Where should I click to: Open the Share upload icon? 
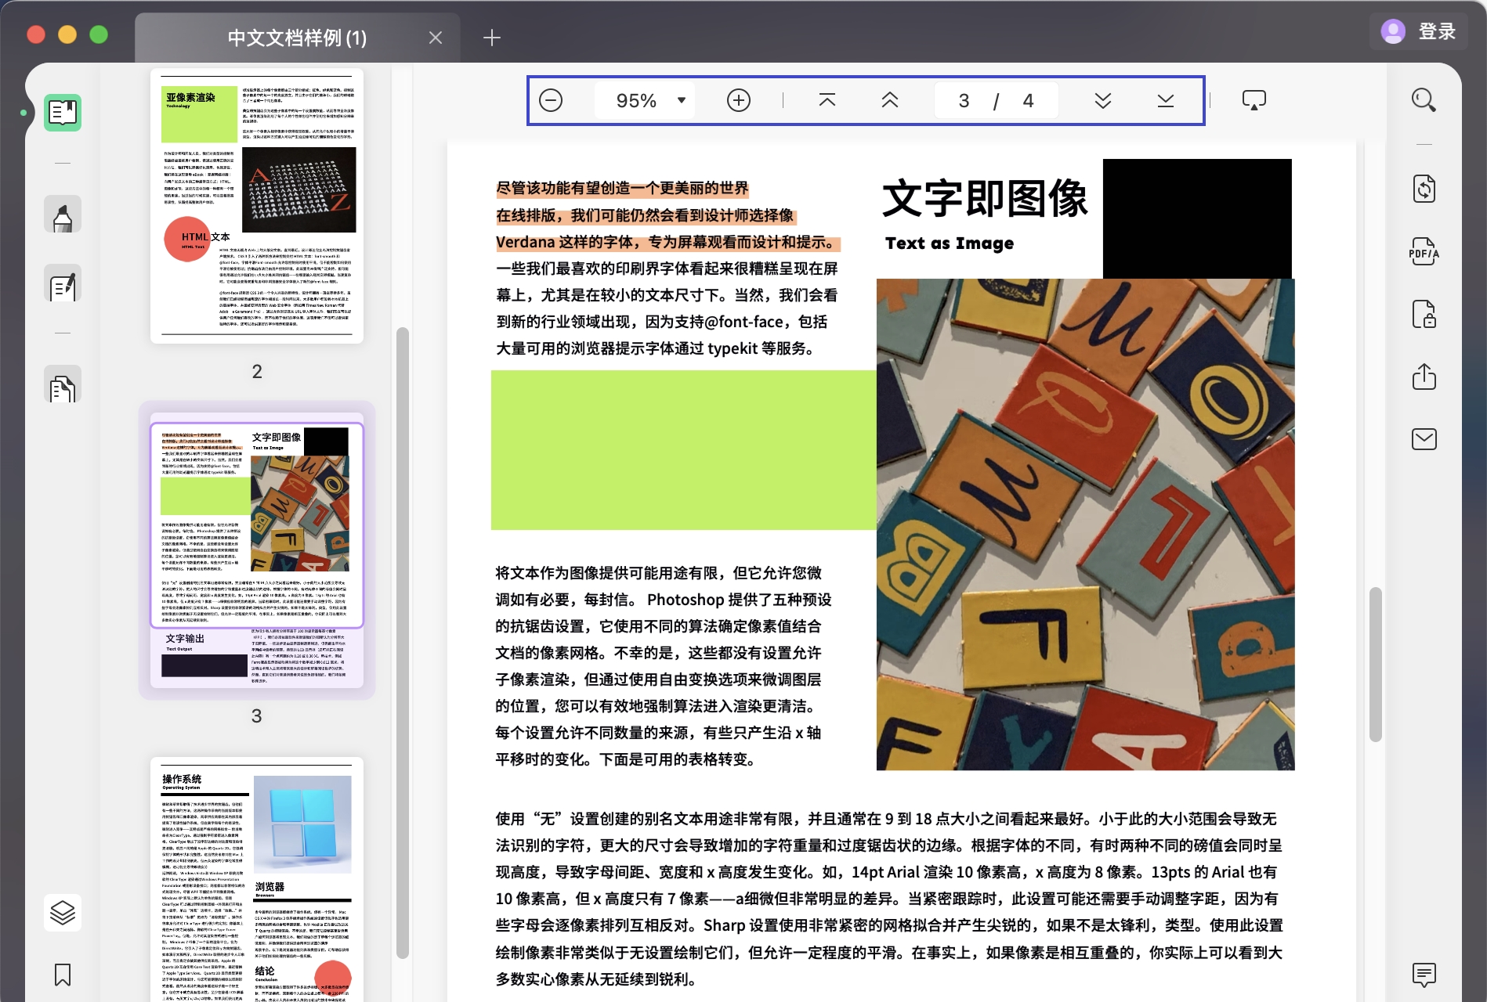click(1424, 377)
